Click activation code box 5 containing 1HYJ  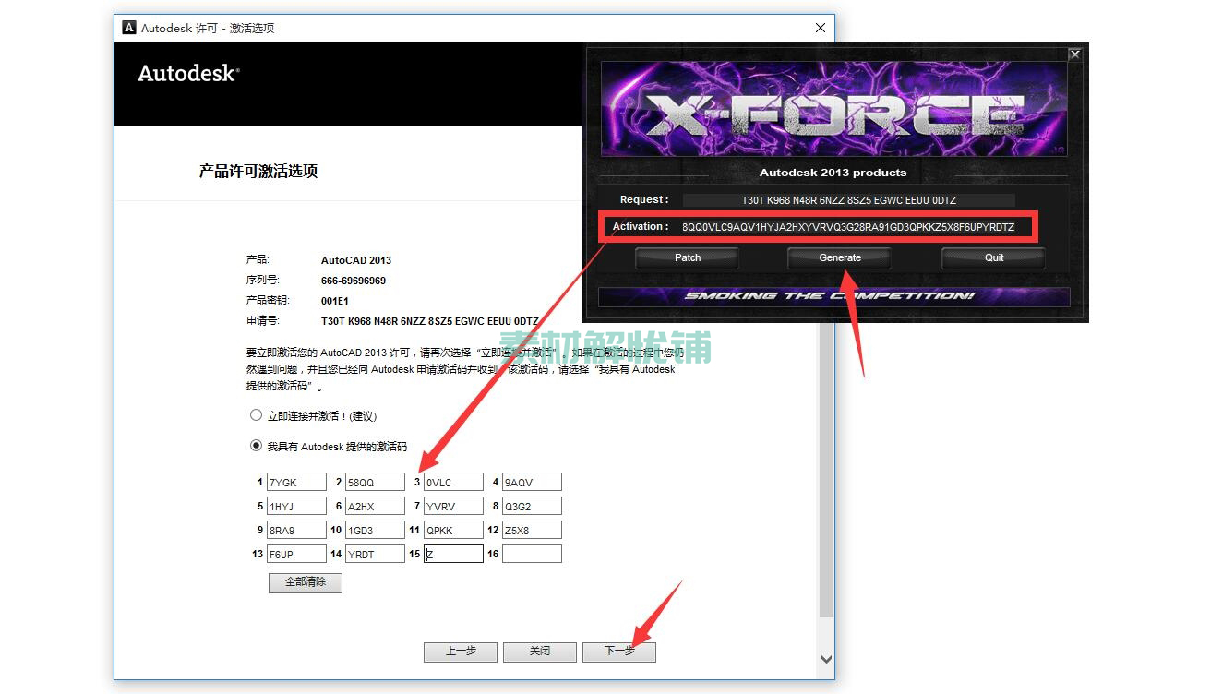point(296,506)
